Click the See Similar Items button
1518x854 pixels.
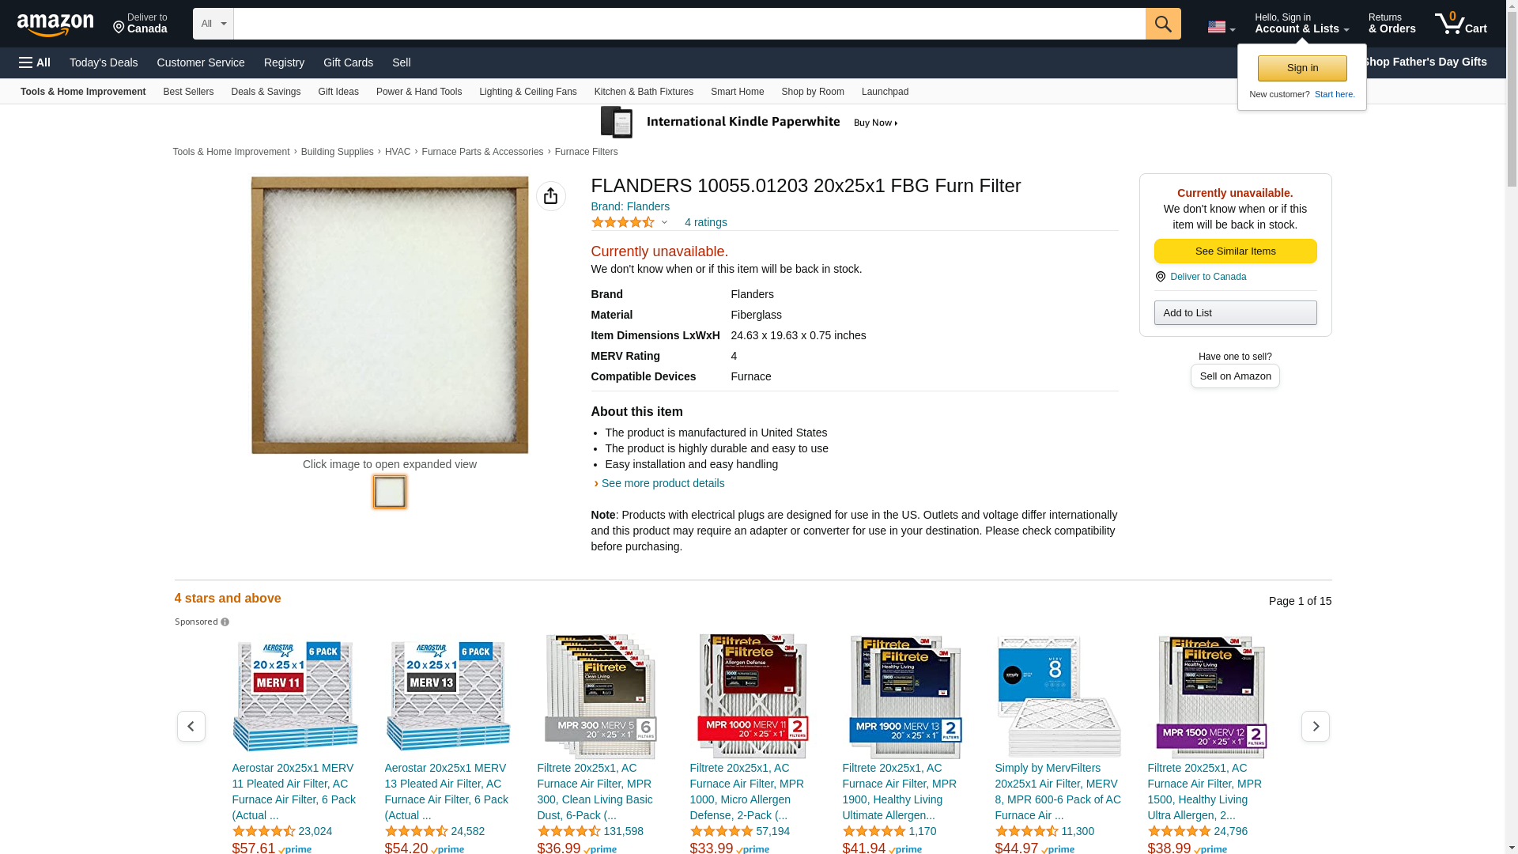click(x=1235, y=251)
